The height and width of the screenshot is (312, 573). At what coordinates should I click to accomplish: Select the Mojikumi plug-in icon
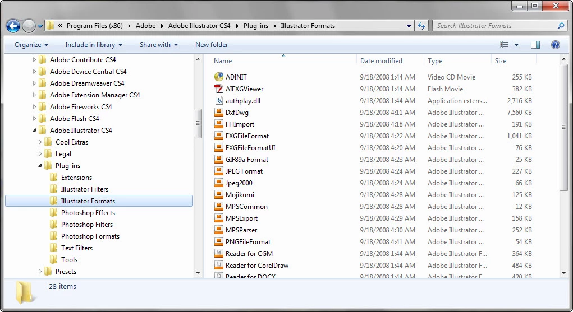coord(218,194)
